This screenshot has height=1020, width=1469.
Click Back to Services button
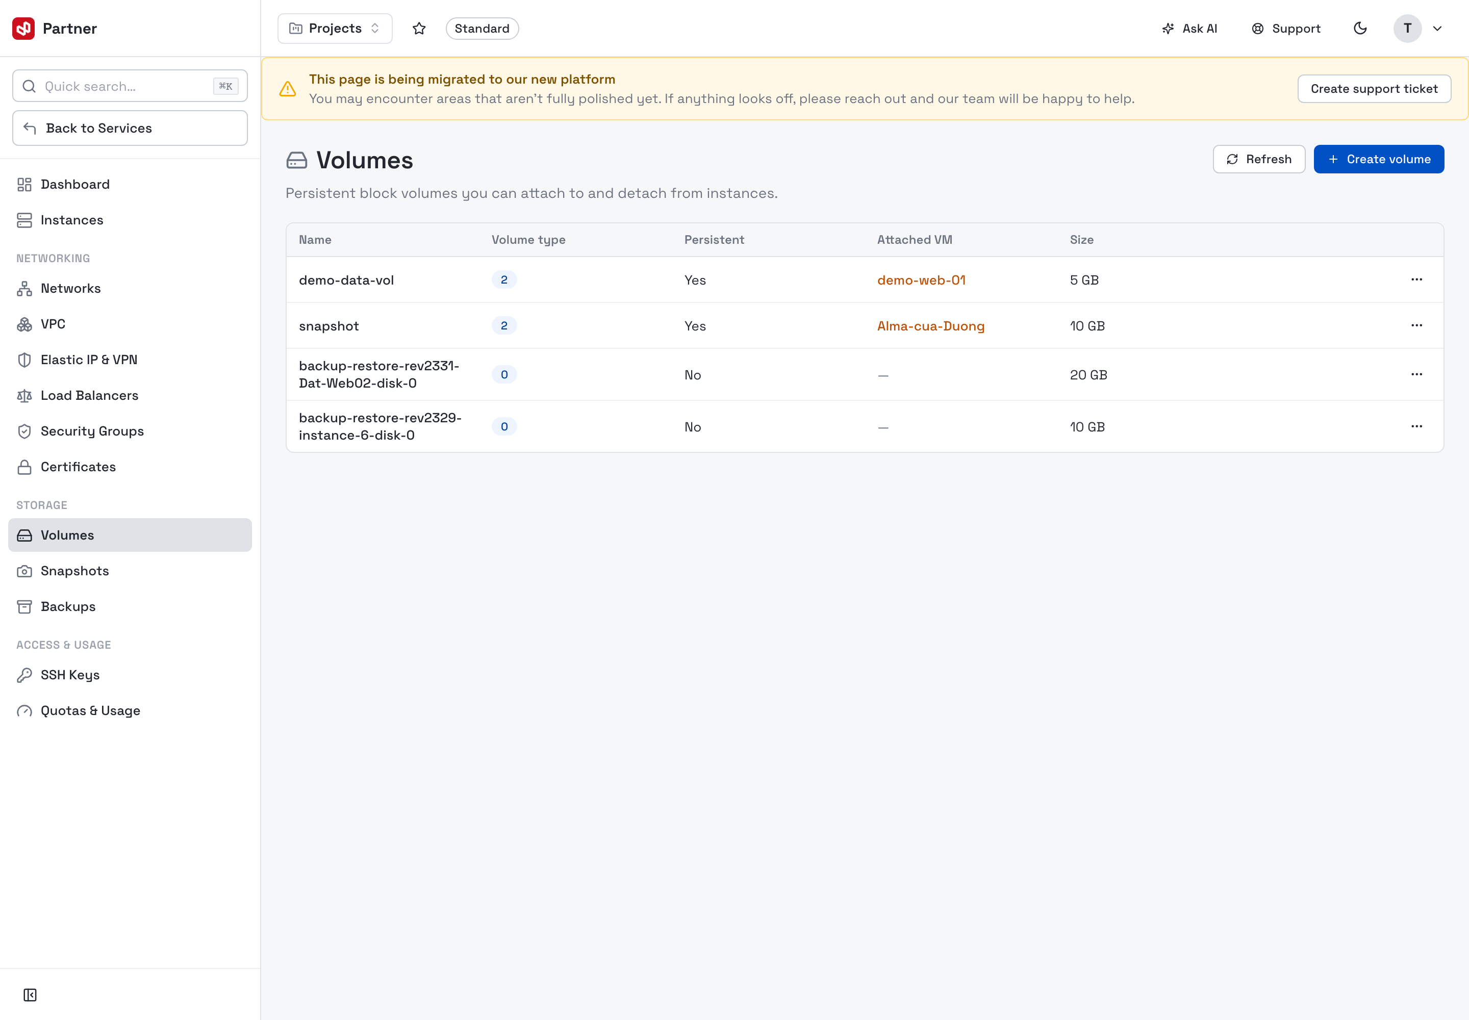130,128
